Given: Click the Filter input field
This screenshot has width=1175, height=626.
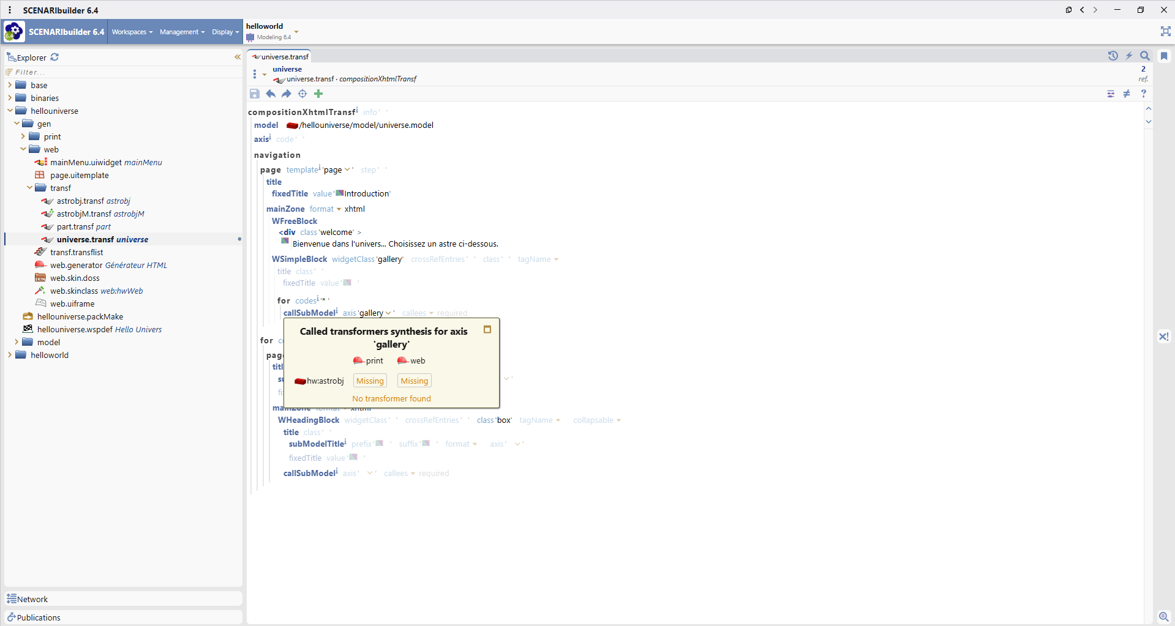Looking at the screenshot, I should pos(122,72).
